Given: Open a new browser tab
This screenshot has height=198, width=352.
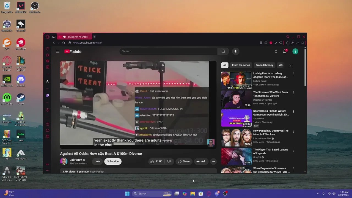Looking at the screenshot, I should point(94,37).
